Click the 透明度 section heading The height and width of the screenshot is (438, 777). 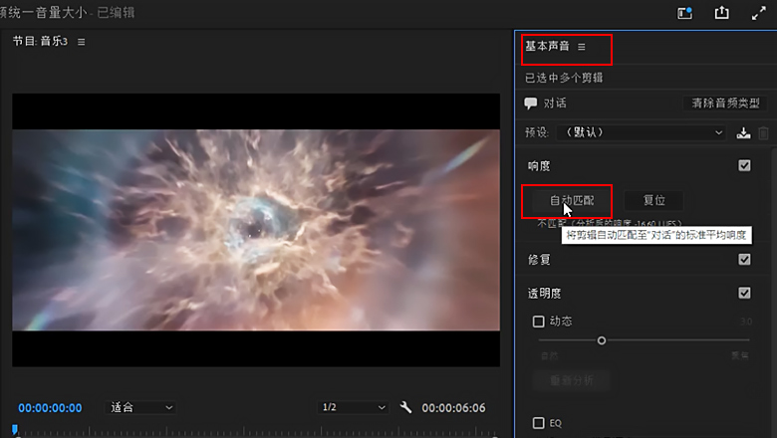544,294
